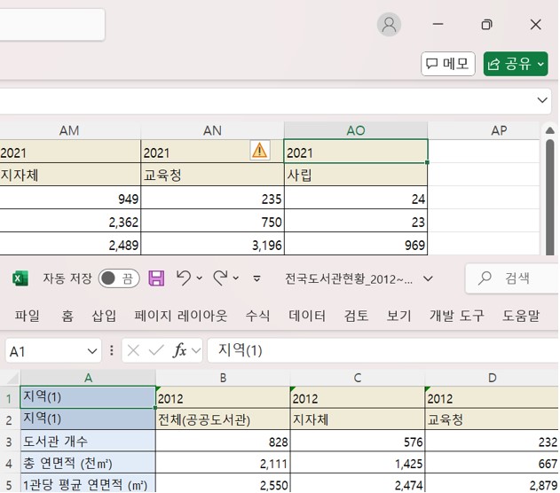The image size is (560, 493).
Task: Switch to the 데이터 tab
Action: click(307, 316)
